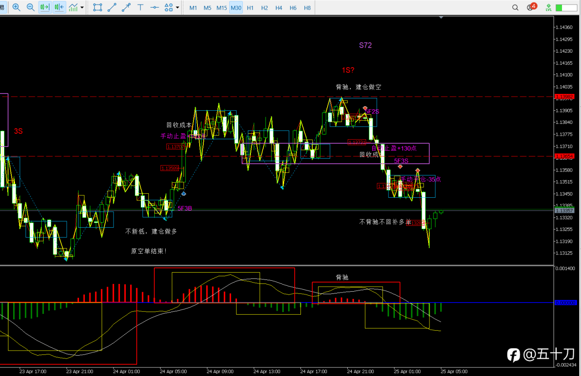Select the trendline drawing tool
The image size is (581, 376).
pos(112,7)
